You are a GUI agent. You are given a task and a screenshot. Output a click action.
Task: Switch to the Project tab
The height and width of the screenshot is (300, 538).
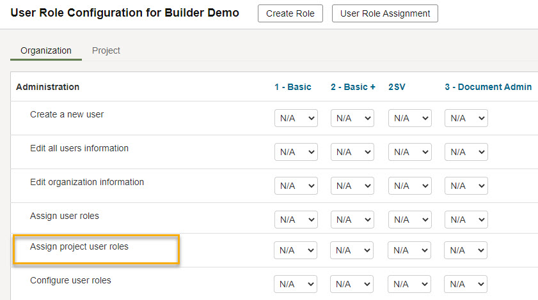106,50
